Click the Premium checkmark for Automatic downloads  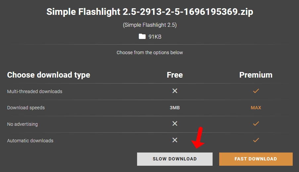256,140
